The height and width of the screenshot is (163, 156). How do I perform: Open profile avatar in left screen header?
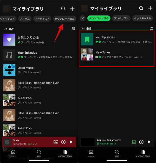(x=6, y=9)
